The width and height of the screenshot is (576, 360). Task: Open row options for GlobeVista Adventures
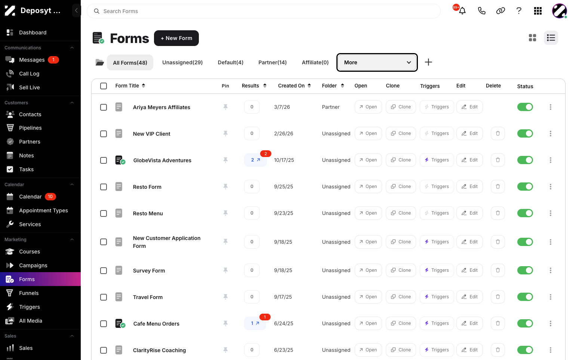tap(551, 160)
